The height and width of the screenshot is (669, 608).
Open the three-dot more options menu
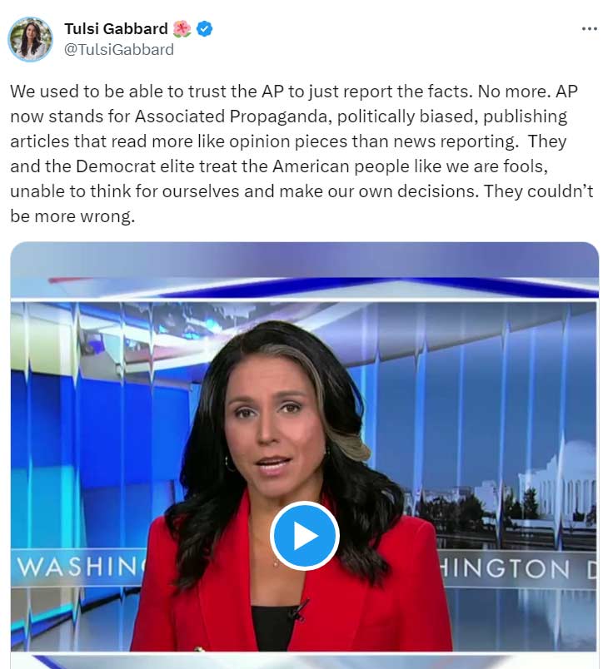pos(589,29)
